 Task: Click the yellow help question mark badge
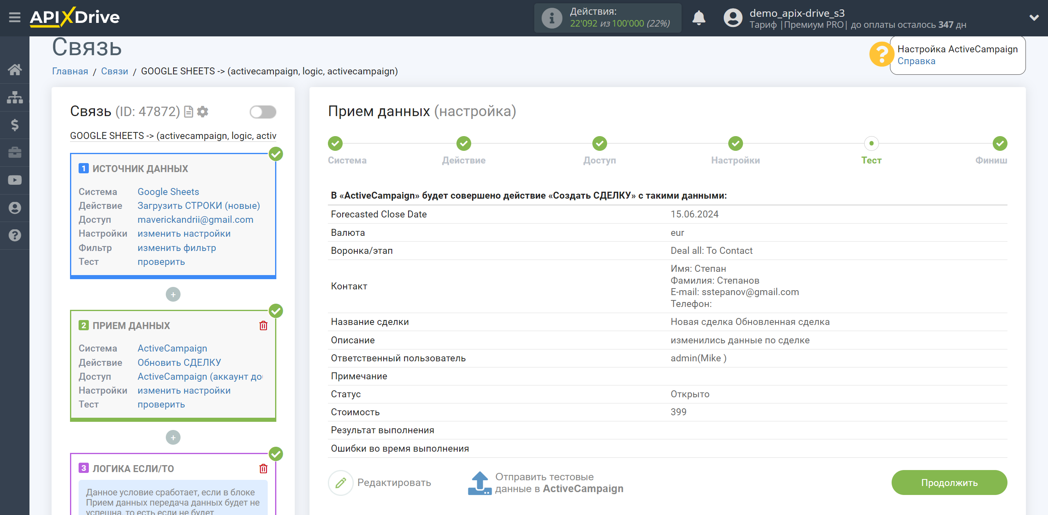(x=881, y=55)
